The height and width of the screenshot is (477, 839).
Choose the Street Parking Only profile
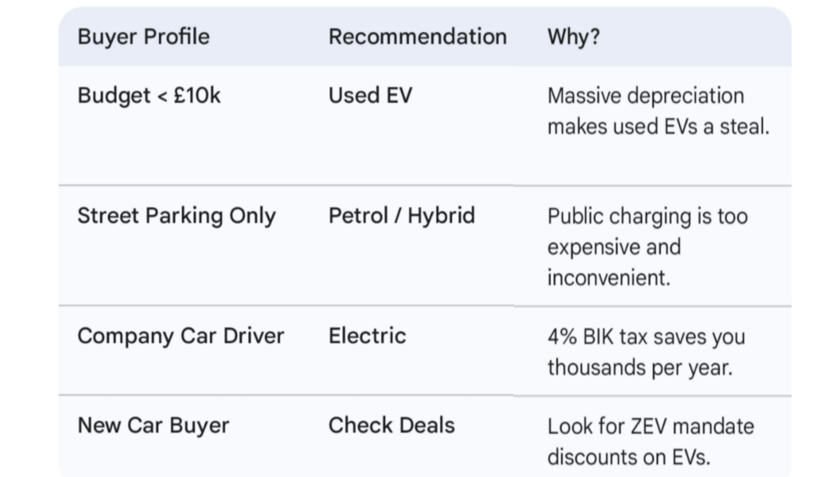(176, 216)
